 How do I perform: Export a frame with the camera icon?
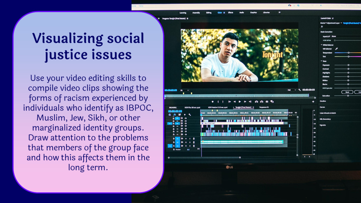[267, 101]
